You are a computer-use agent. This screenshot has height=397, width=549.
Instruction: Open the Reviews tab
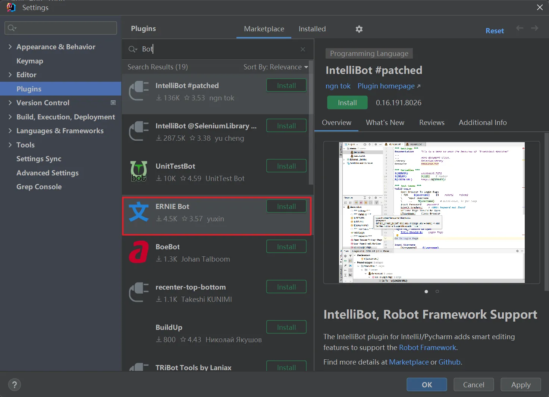click(x=432, y=122)
